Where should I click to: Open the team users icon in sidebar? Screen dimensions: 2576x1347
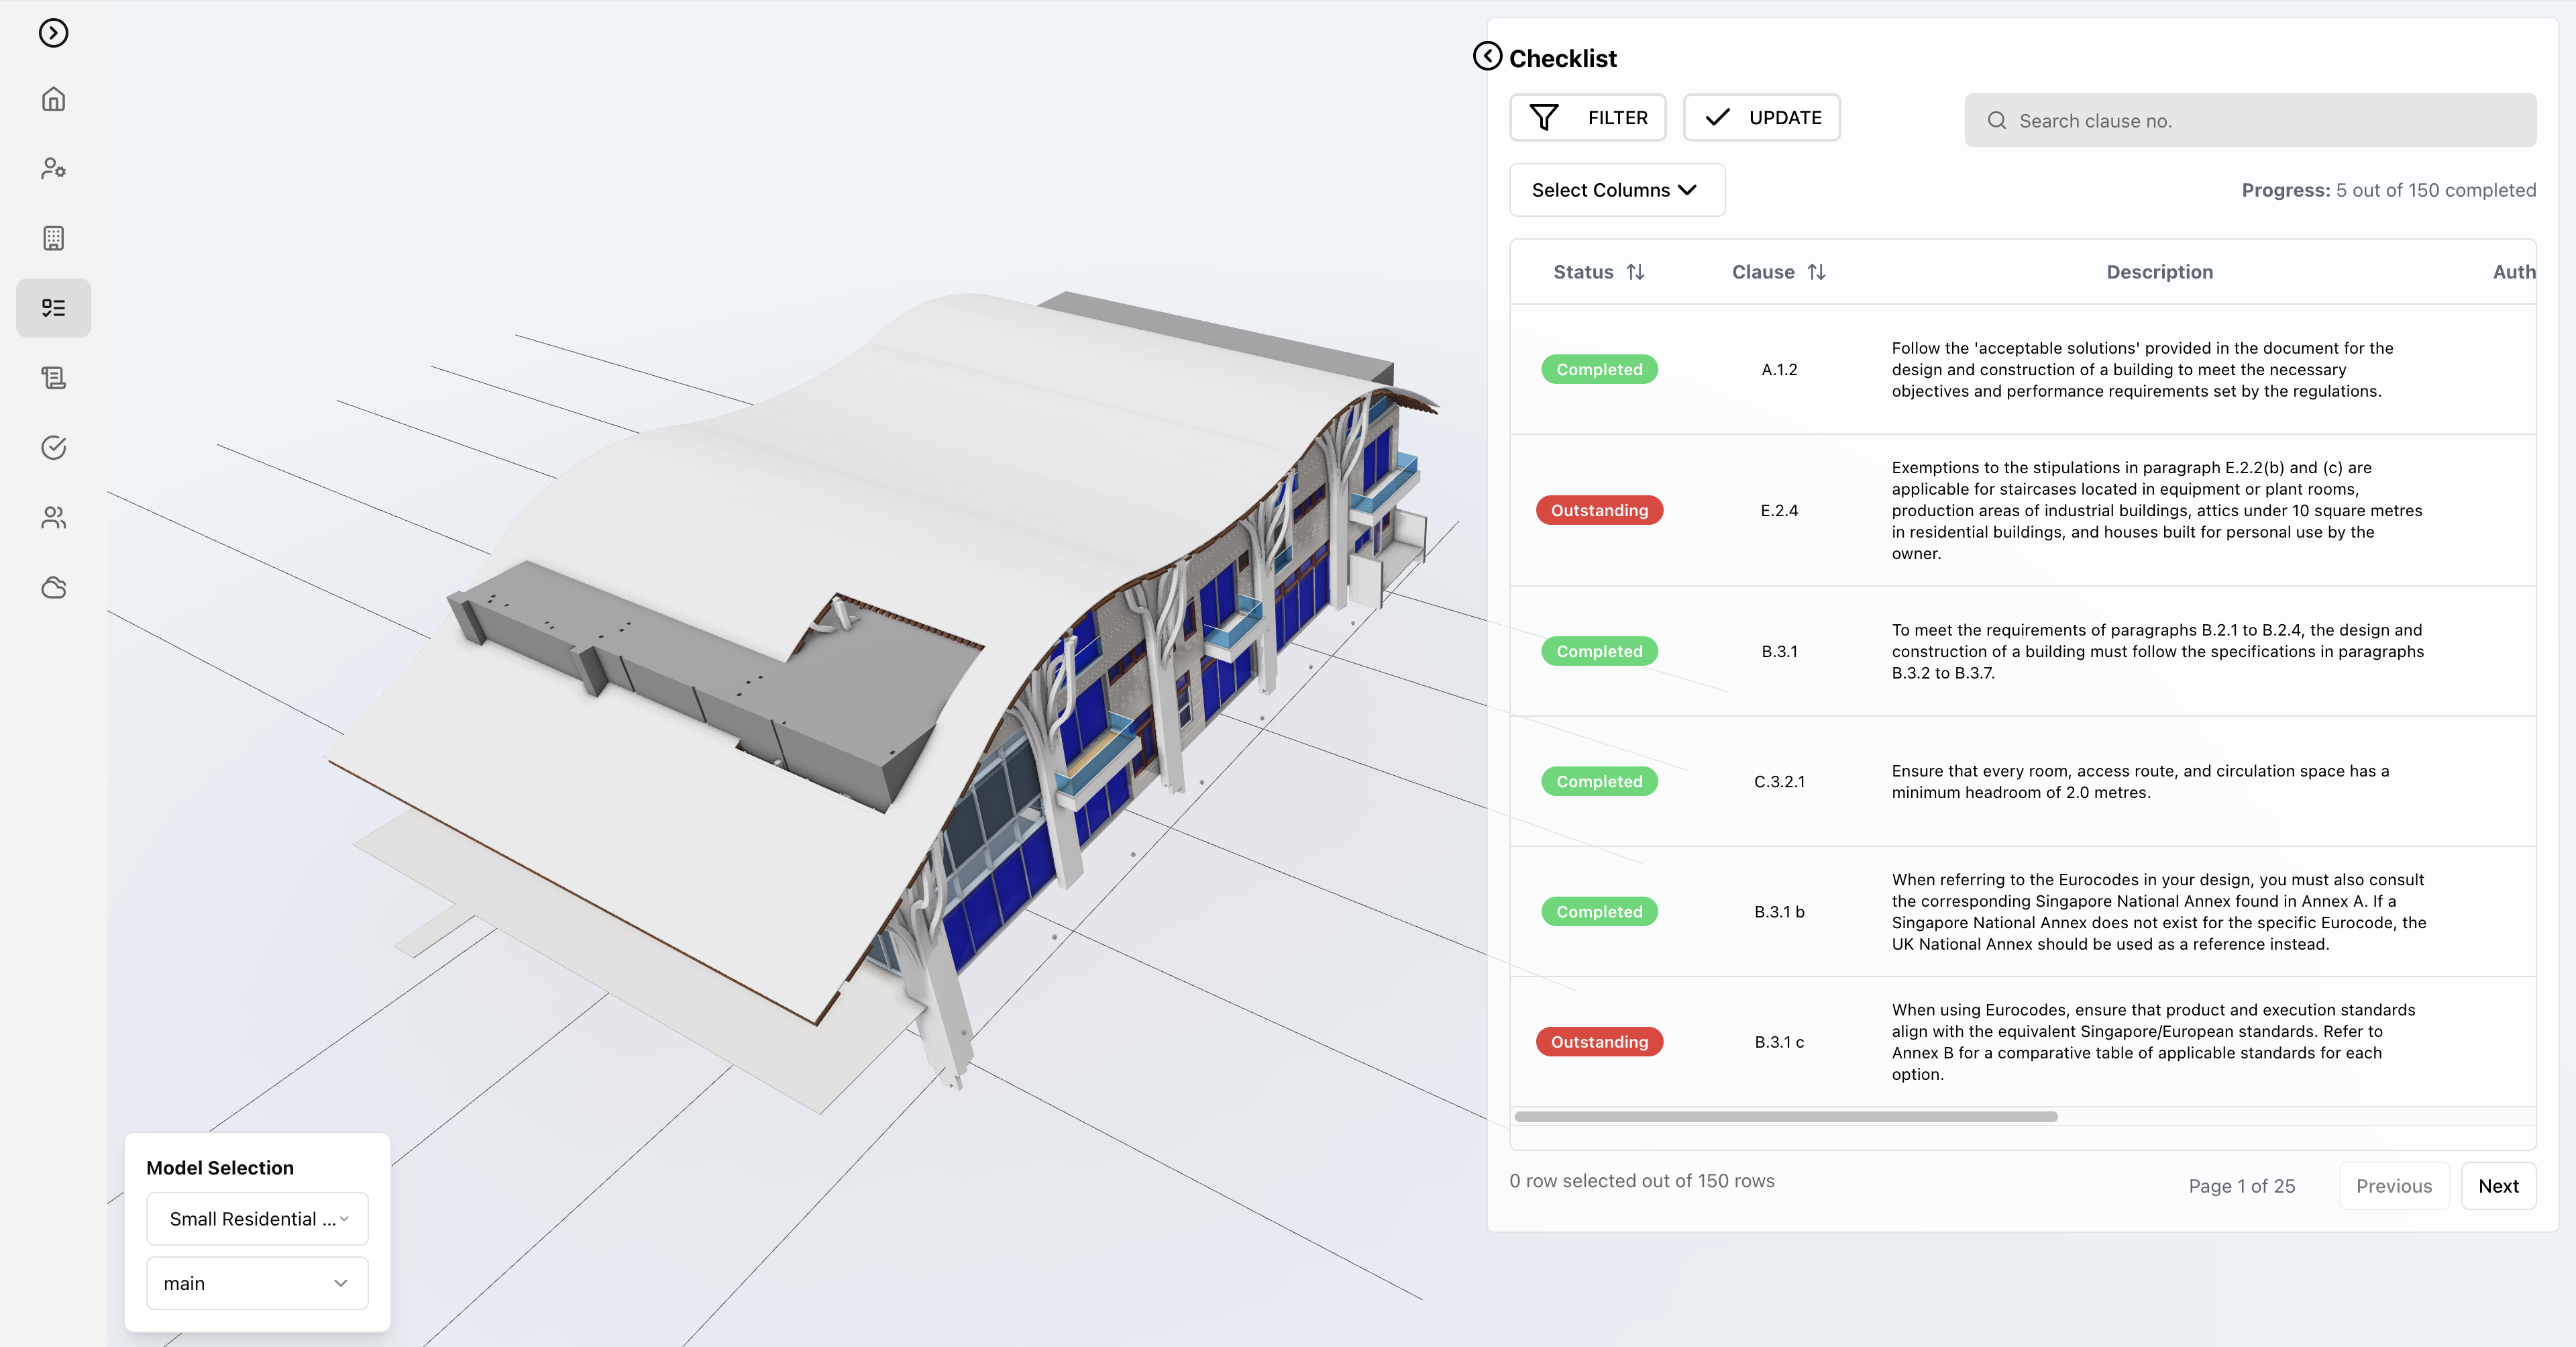coord(53,517)
